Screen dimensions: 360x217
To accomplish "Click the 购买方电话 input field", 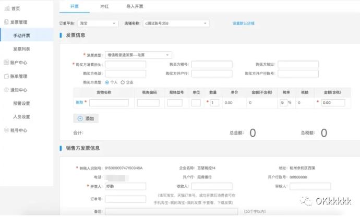I will (x=126, y=74).
